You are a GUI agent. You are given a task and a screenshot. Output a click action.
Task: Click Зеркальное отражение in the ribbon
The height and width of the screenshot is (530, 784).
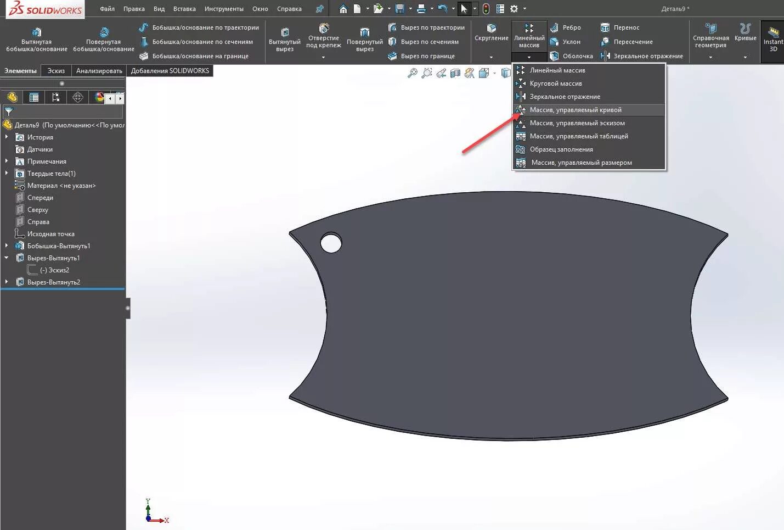click(642, 56)
